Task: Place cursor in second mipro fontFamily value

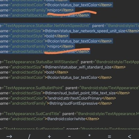Action: click(54, 47)
